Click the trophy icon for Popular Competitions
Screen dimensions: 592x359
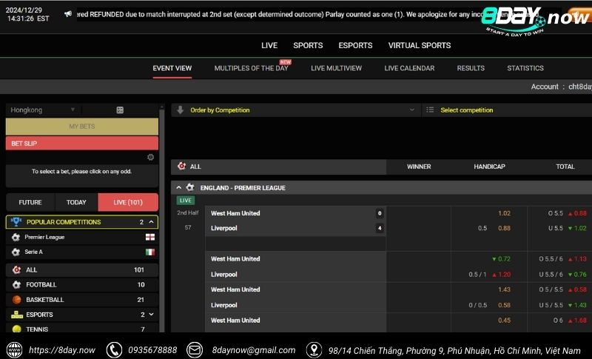16,222
